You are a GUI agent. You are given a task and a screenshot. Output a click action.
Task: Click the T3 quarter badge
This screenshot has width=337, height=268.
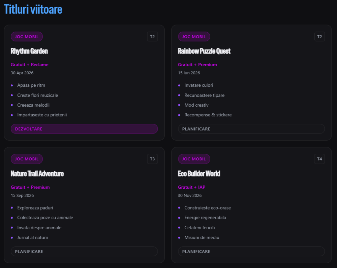click(x=152, y=159)
